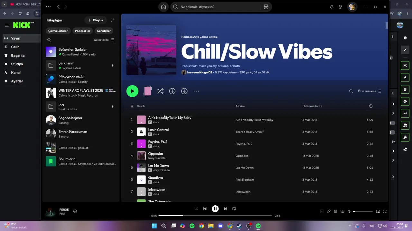This screenshot has height=231, width=412.
Task: Open the mini player
Action: (x=378, y=211)
